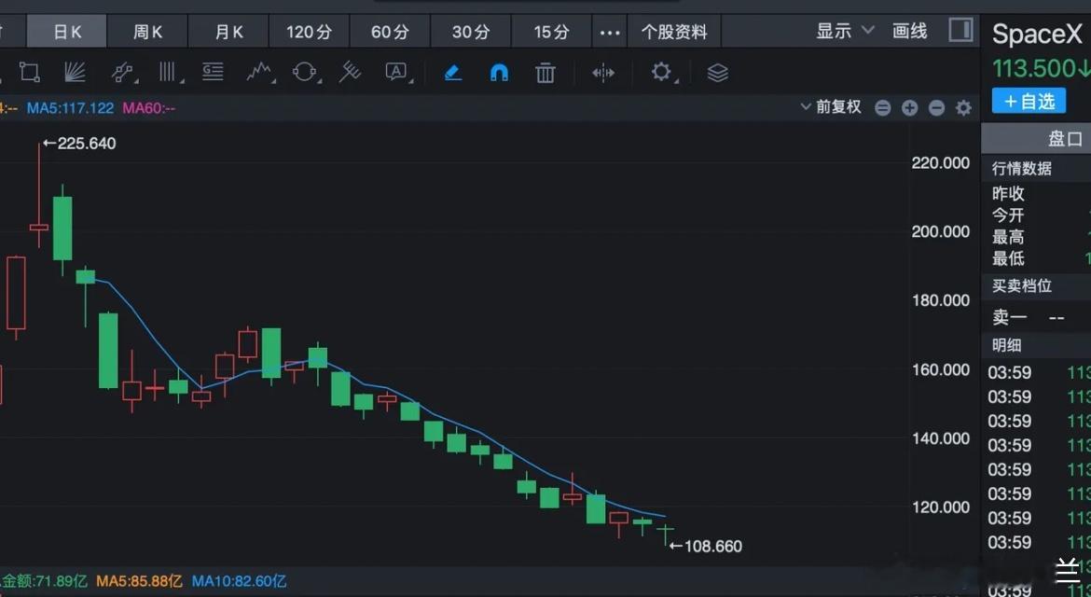
Task: Switch to the 日K daily chart tab
Action: (x=67, y=32)
